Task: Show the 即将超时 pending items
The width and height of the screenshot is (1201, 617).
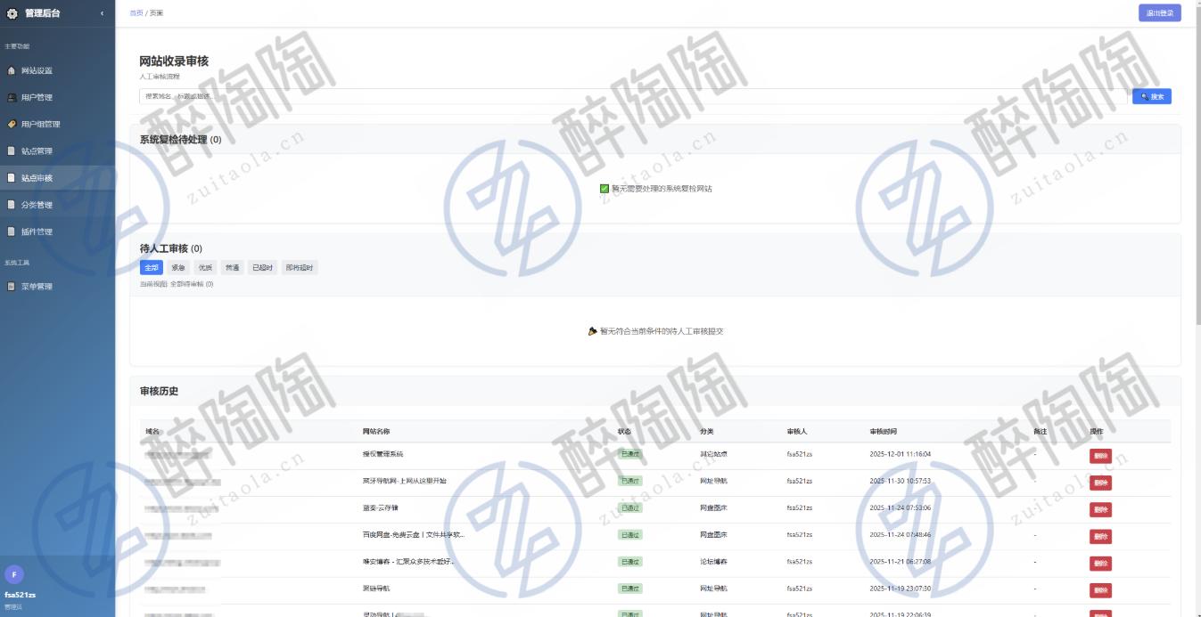Action: 300,268
